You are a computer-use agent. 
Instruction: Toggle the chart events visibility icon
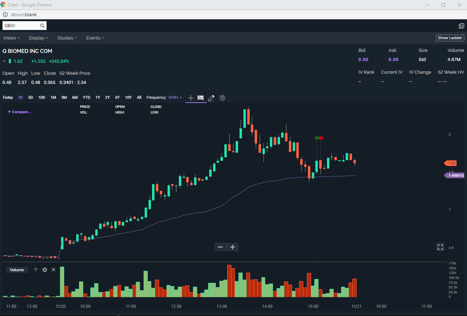[222, 98]
